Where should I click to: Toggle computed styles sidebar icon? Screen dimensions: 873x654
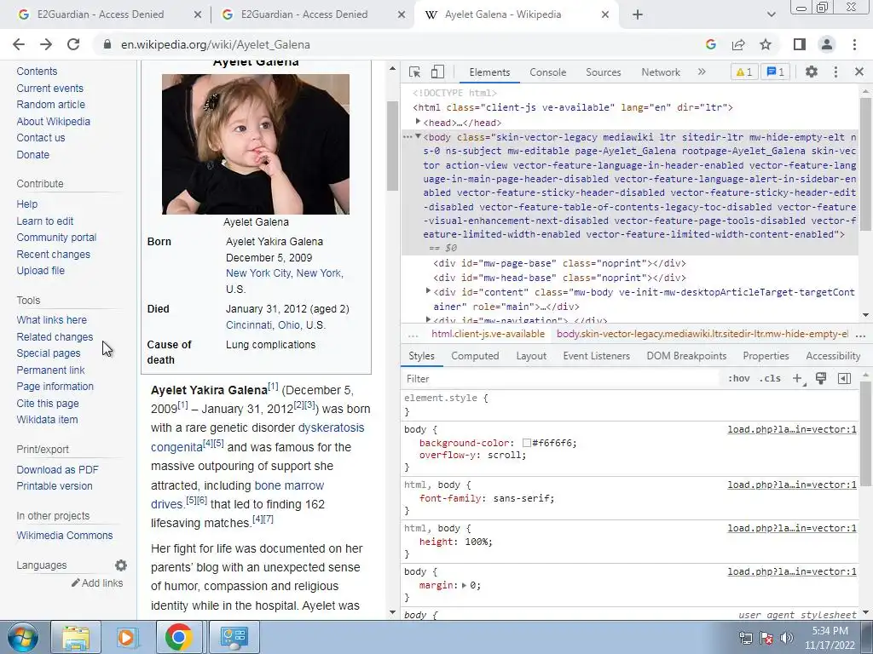click(x=844, y=379)
